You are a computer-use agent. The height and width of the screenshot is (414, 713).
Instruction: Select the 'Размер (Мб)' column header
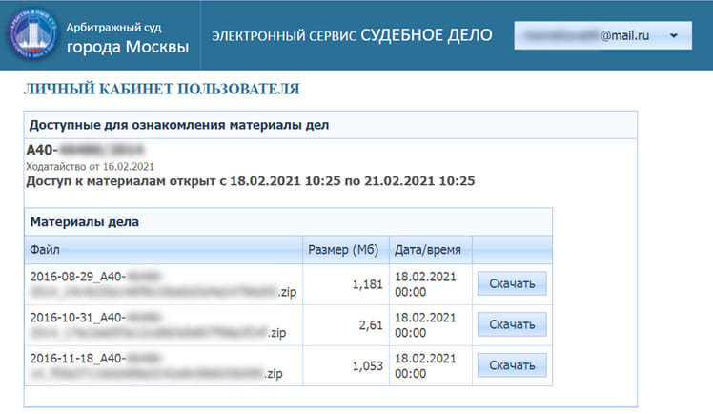click(x=346, y=250)
